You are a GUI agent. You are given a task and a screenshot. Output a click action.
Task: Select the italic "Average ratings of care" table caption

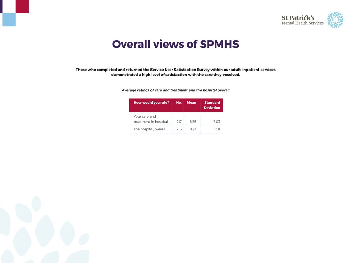[175, 90]
